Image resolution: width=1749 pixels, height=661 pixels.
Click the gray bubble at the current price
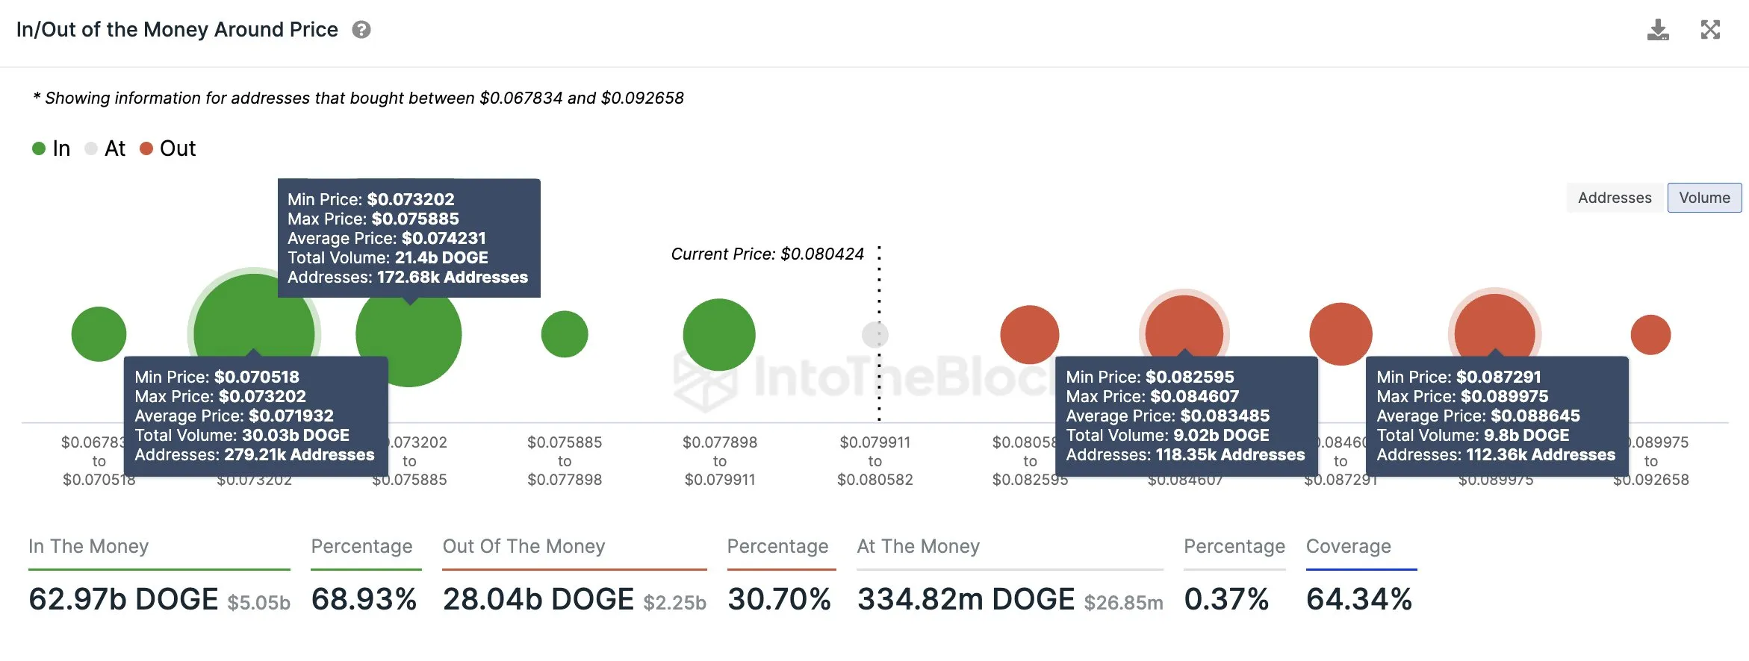pos(874,334)
